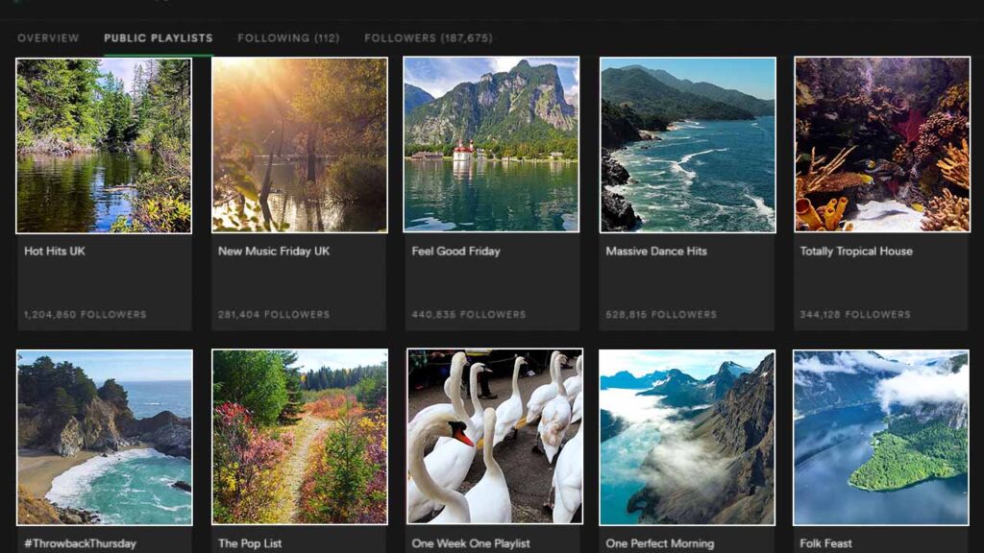This screenshot has height=553, width=984.
Task: Open the cloudy mountain ridge cover of One Perfect Morning
Action: click(x=687, y=437)
